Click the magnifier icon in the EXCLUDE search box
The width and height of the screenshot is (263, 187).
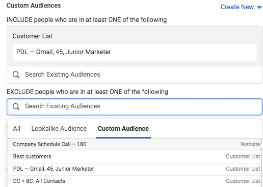point(16,107)
